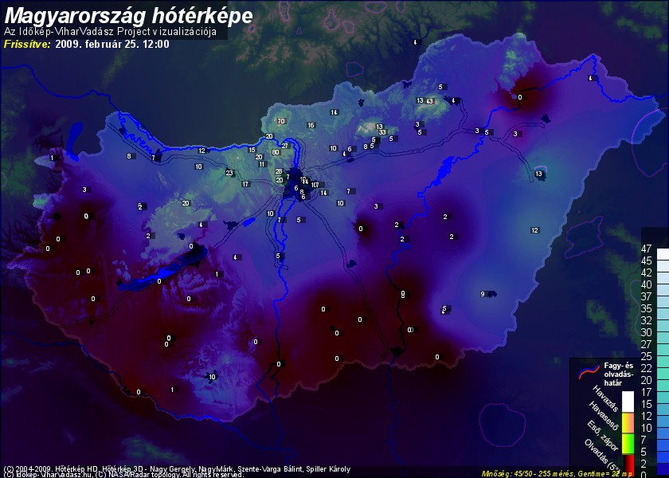
Task: Select the white Havazás legend swatch
Action: click(628, 401)
